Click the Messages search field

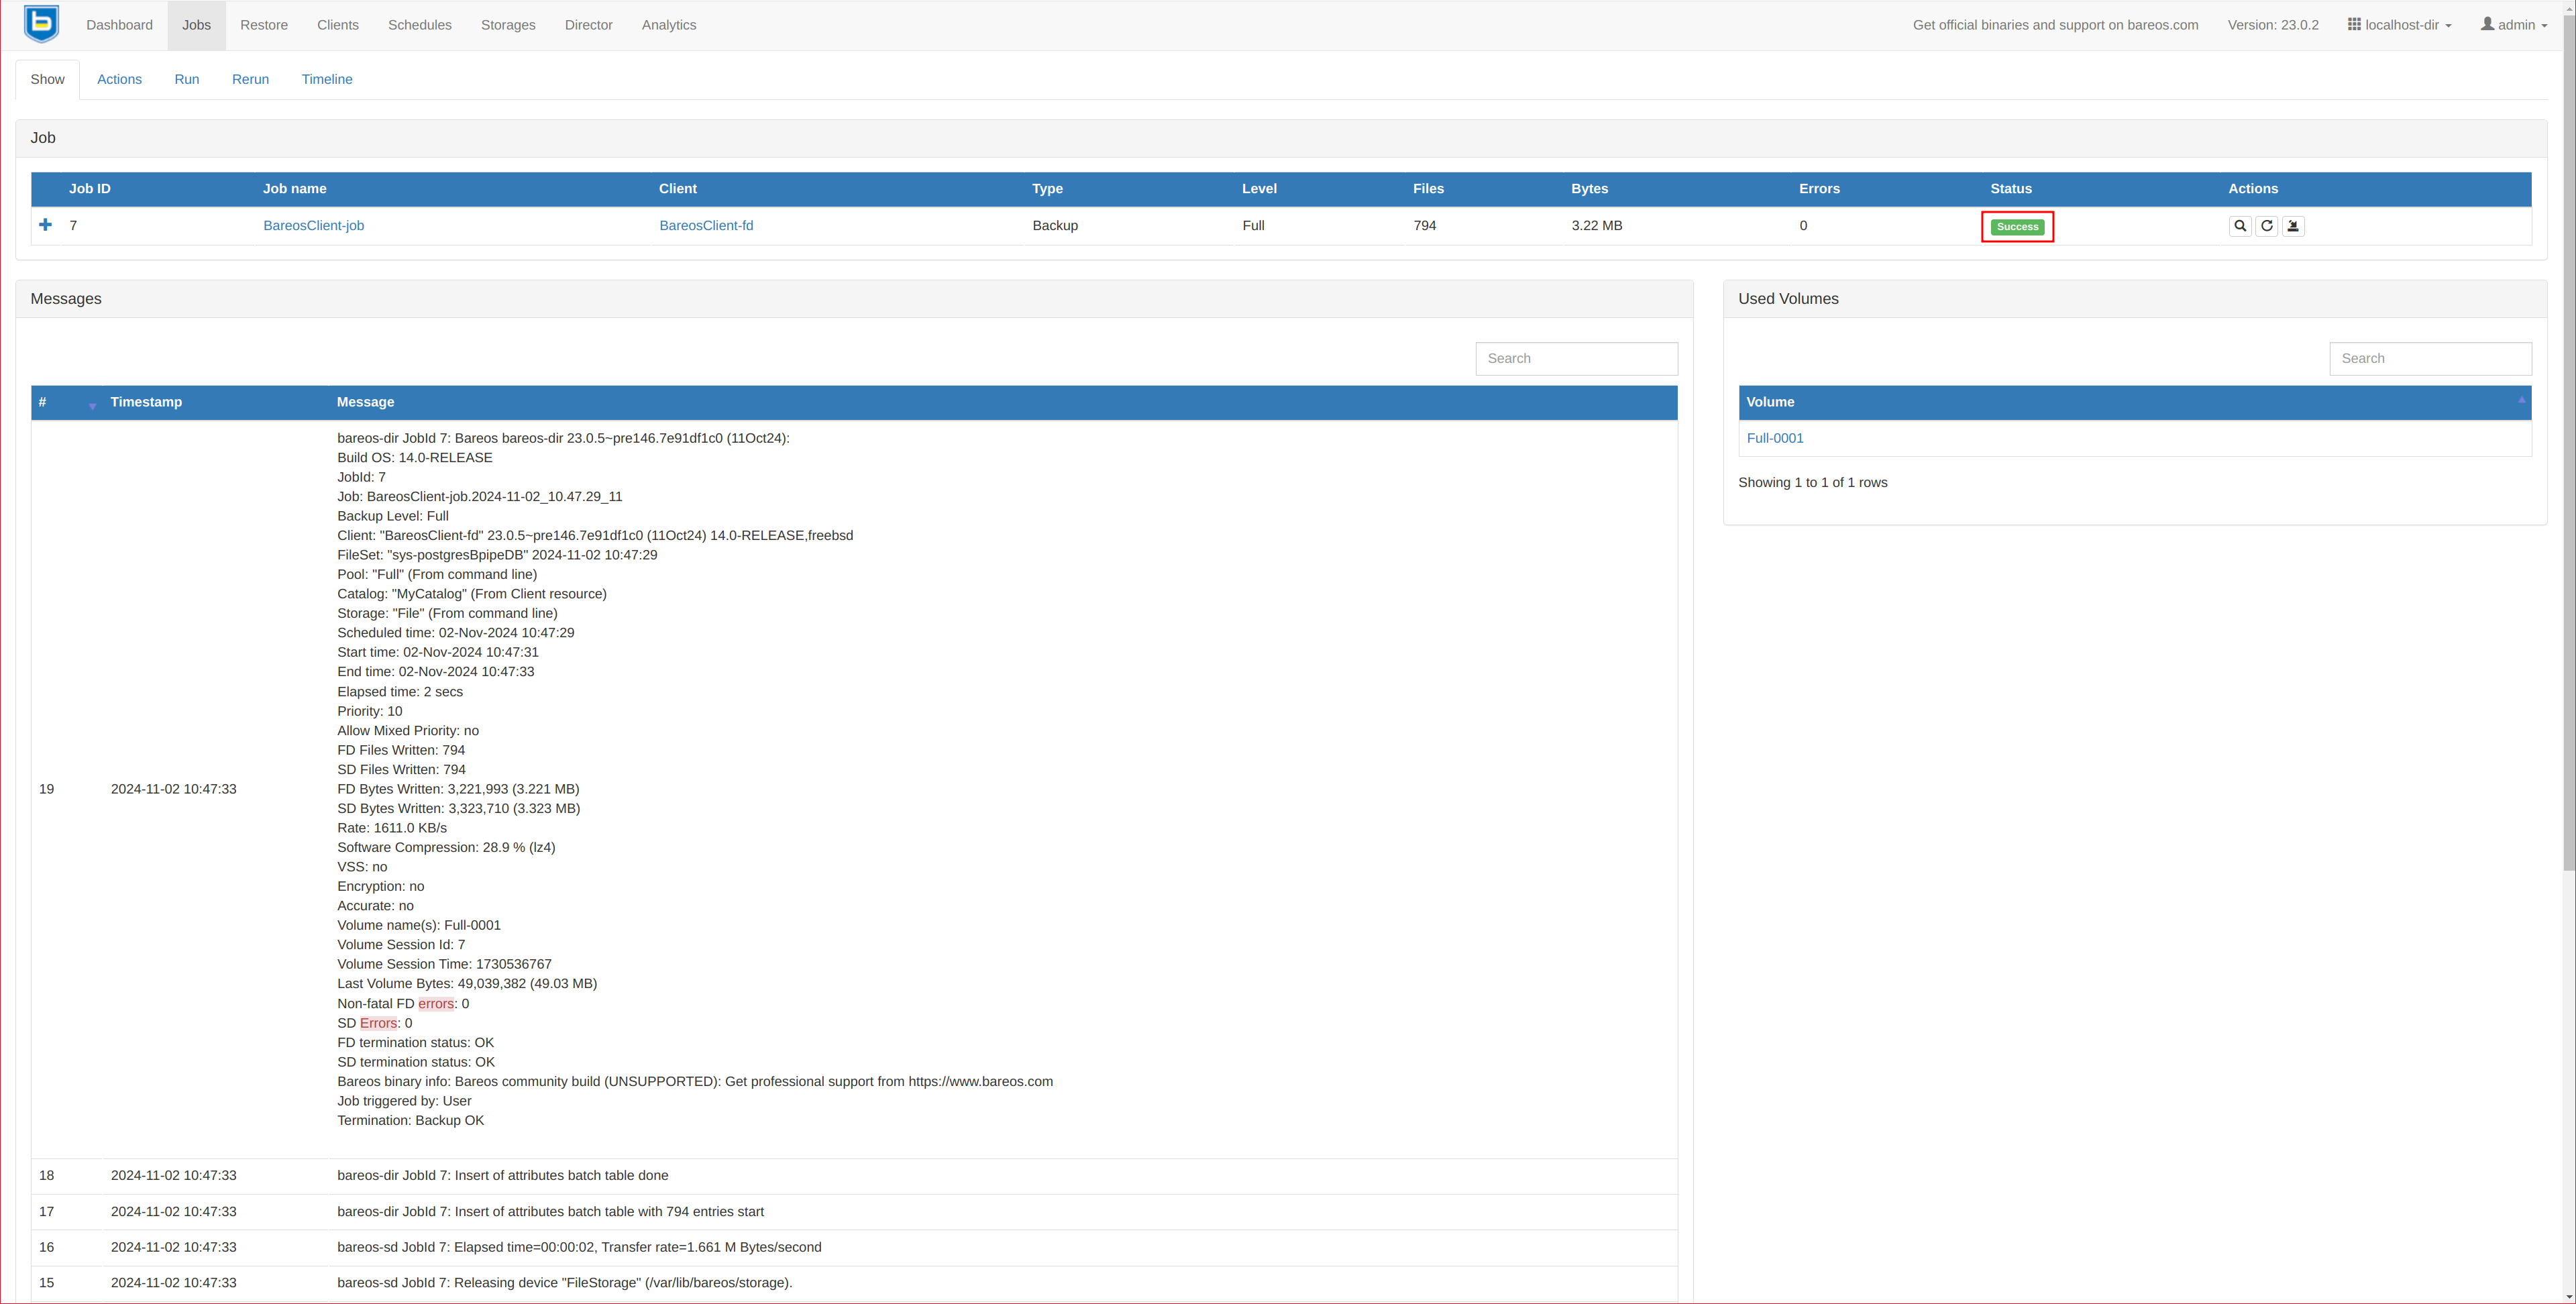(1576, 359)
